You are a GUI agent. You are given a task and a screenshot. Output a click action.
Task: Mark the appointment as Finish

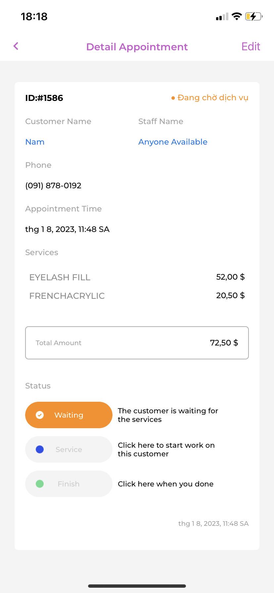click(x=69, y=484)
